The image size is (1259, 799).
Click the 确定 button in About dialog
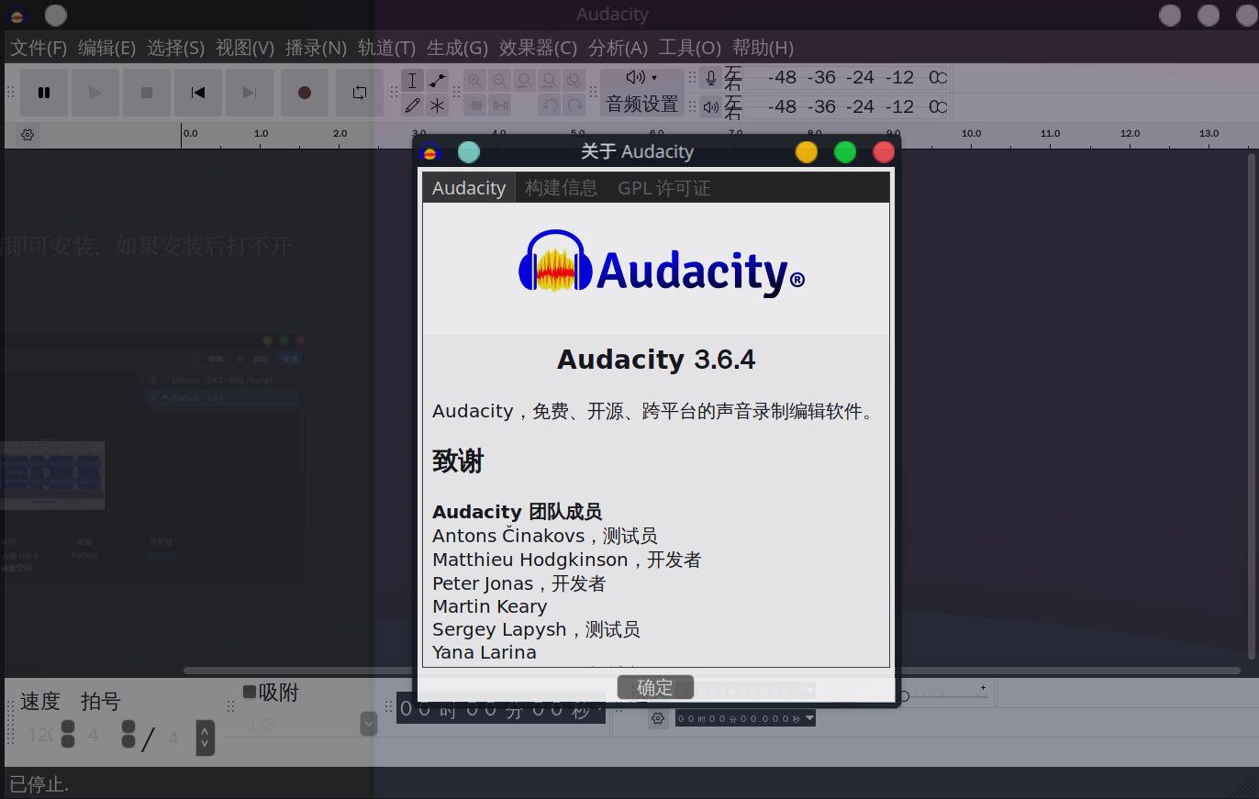(655, 687)
